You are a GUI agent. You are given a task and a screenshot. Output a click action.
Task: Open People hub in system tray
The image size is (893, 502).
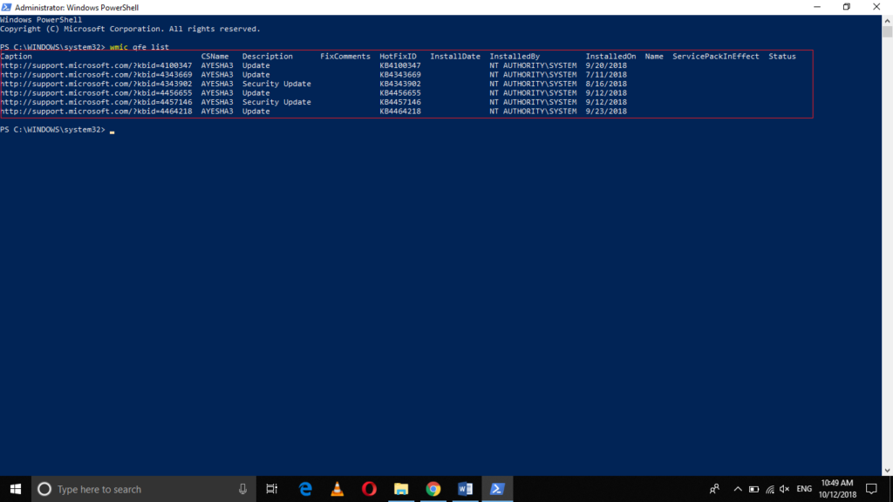click(715, 489)
